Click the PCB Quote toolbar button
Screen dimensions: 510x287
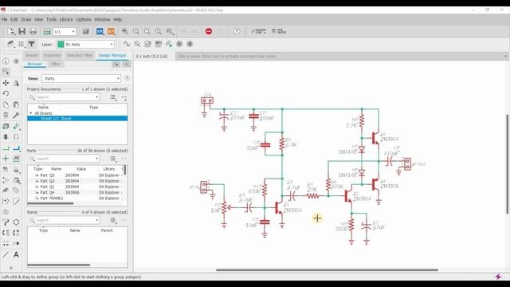[279, 31]
